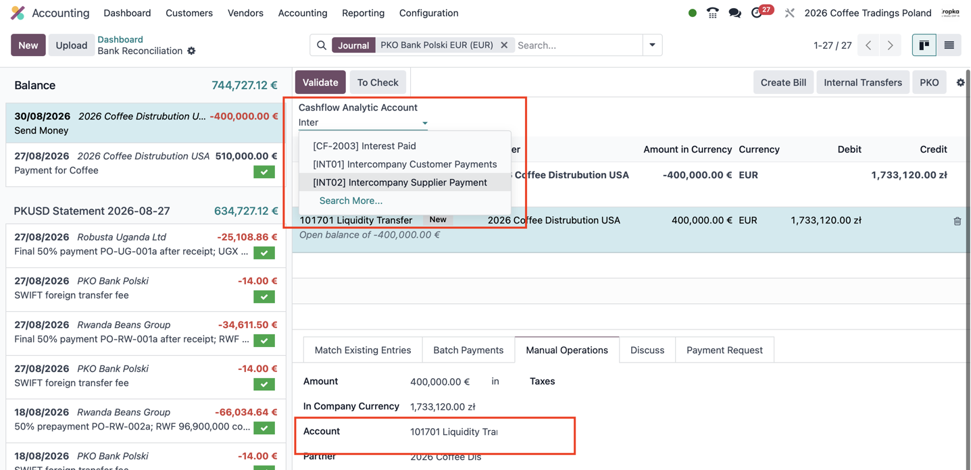This screenshot has height=470, width=971.
Task: Click the Create Bill button
Action: [x=783, y=82]
